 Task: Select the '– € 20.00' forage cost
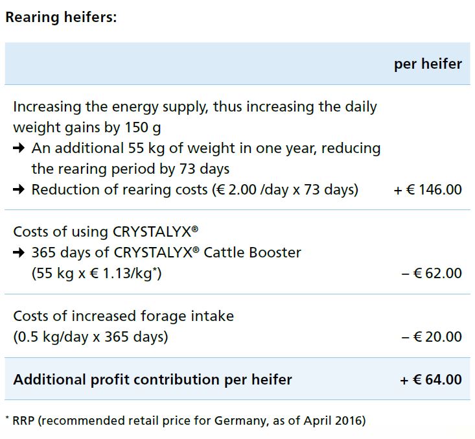[432, 337]
